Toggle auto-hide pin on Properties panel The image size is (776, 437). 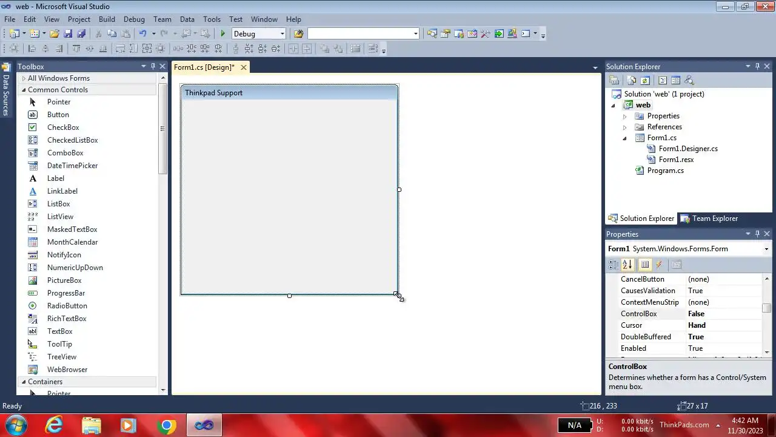757,234
